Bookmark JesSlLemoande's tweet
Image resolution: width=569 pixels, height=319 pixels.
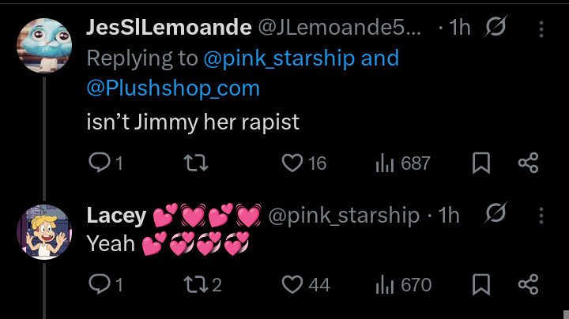point(481,163)
